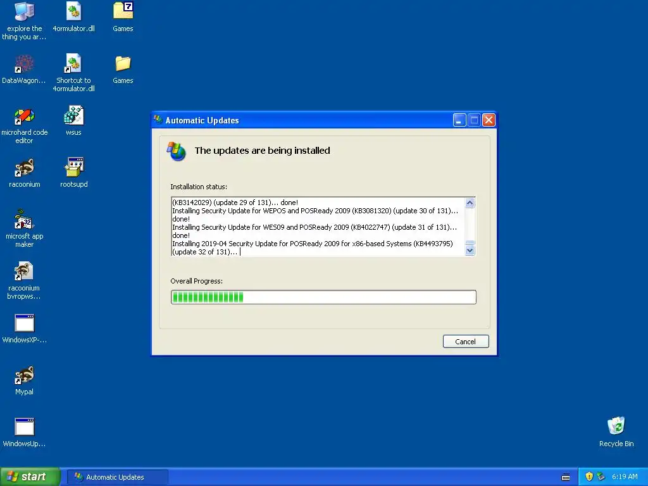This screenshot has height=486, width=648.
Task: Select the 4ormulator.dll file icon
Action: pos(73,17)
